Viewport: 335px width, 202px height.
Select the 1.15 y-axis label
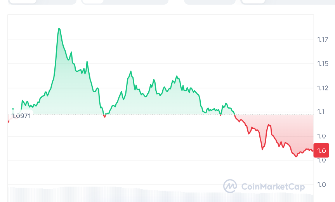point(323,64)
